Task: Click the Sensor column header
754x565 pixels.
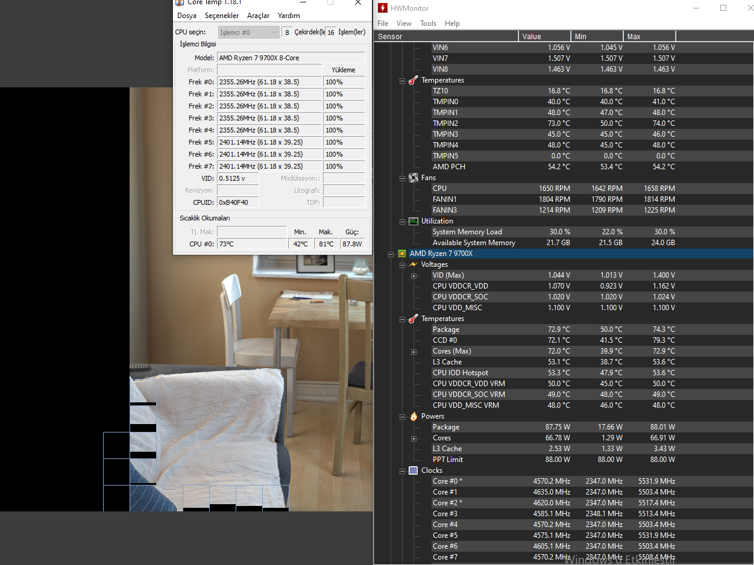Action: coord(446,36)
